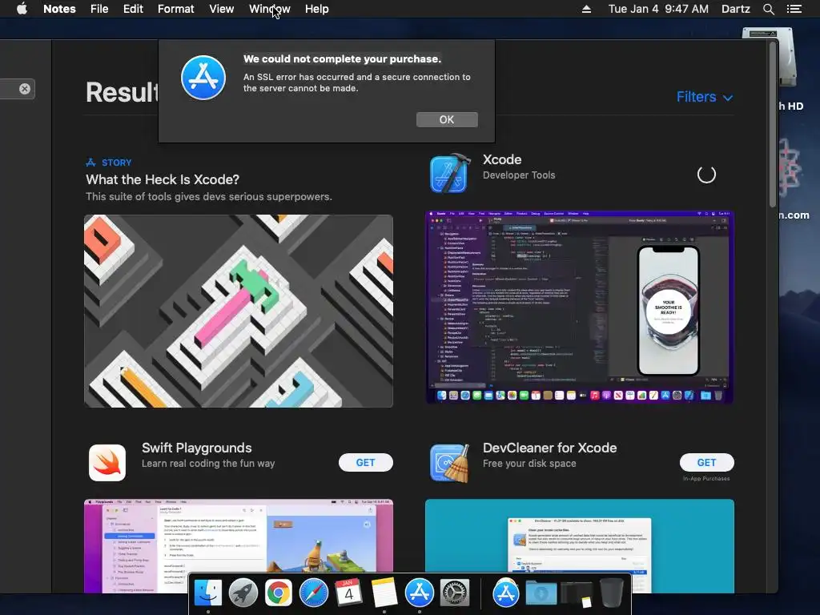Open the 'What the Heck Is Xcode?' story
Image resolution: width=820 pixels, height=615 pixels.
pyautogui.click(x=163, y=179)
